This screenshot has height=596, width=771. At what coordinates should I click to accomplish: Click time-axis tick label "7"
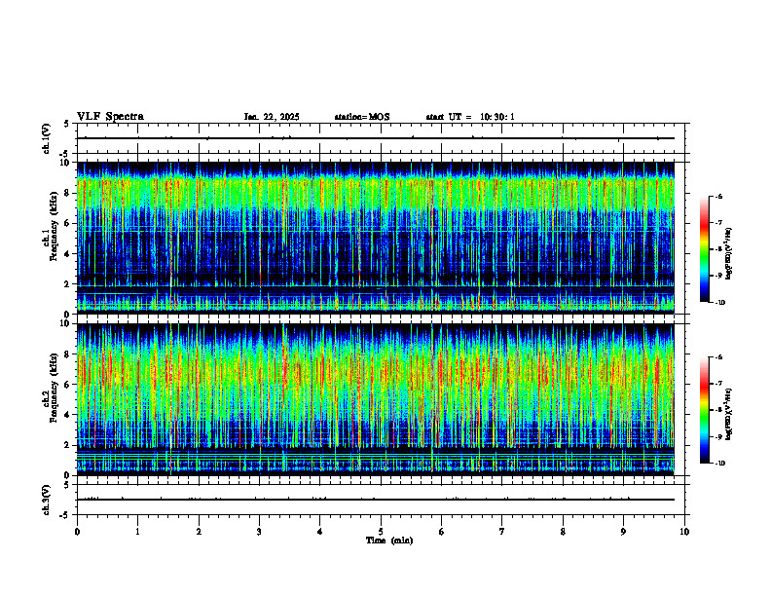502,532
